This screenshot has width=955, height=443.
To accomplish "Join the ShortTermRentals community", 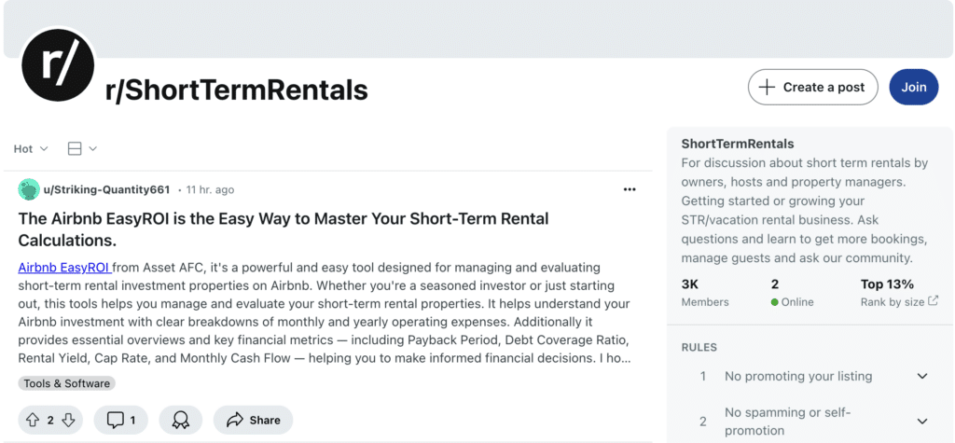I will tap(914, 87).
